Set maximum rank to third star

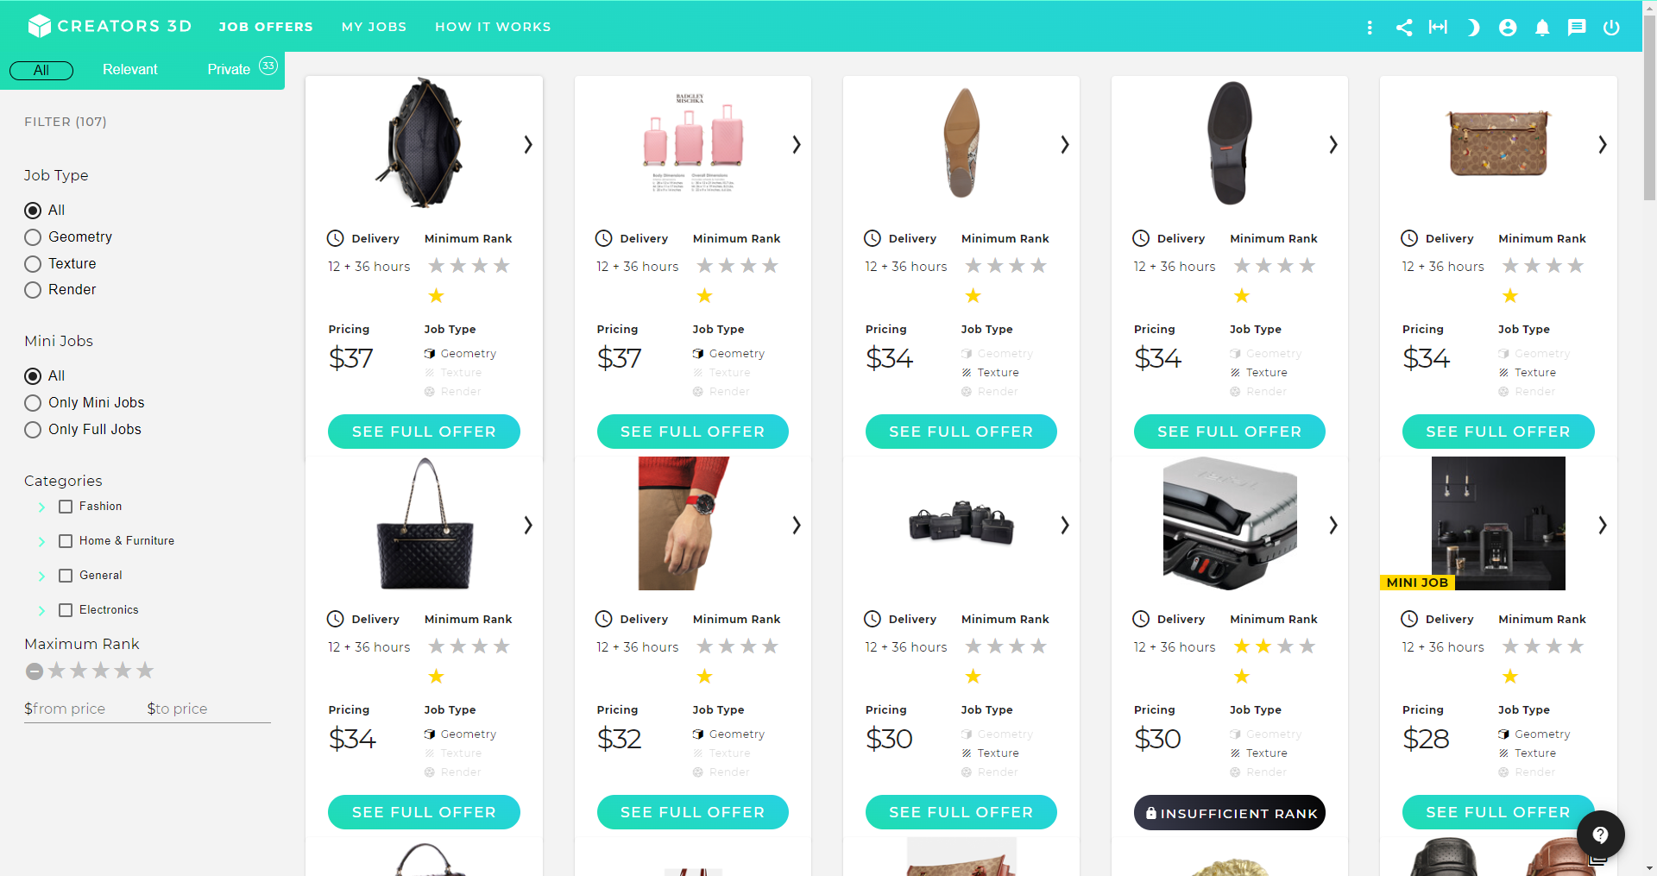coord(101,671)
